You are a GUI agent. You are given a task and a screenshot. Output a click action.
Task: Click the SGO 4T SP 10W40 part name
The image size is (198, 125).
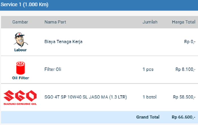(85, 97)
